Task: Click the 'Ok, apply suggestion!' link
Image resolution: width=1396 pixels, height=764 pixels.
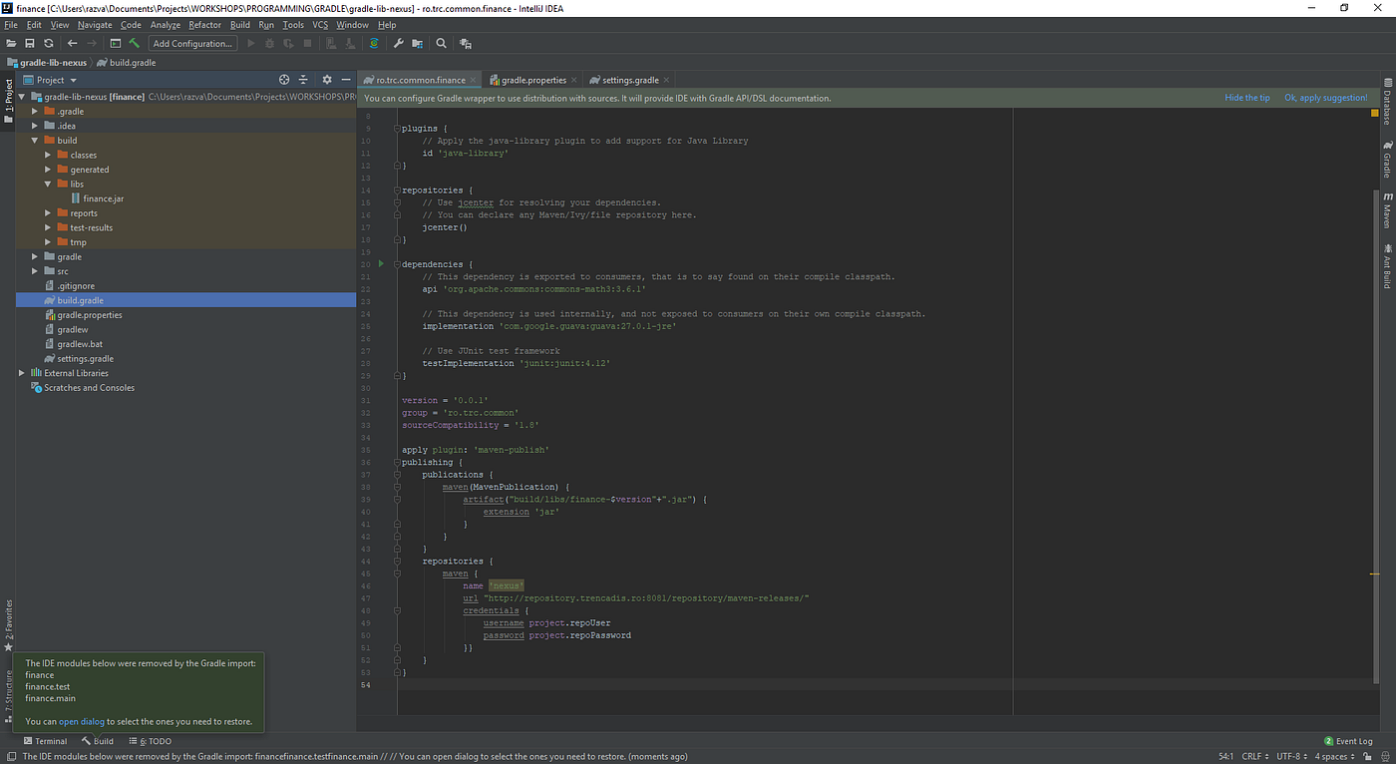Action: coord(1325,98)
